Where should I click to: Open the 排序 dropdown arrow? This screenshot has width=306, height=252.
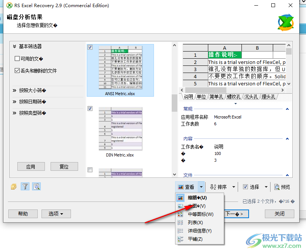point(234,187)
